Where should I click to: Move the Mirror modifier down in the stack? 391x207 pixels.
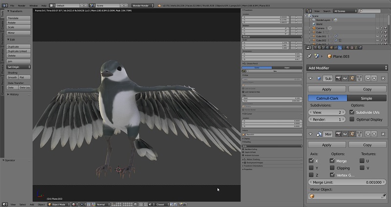coord(374,134)
